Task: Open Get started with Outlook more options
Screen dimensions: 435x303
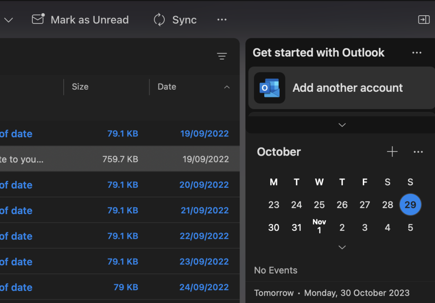Action: click(417, 53)
